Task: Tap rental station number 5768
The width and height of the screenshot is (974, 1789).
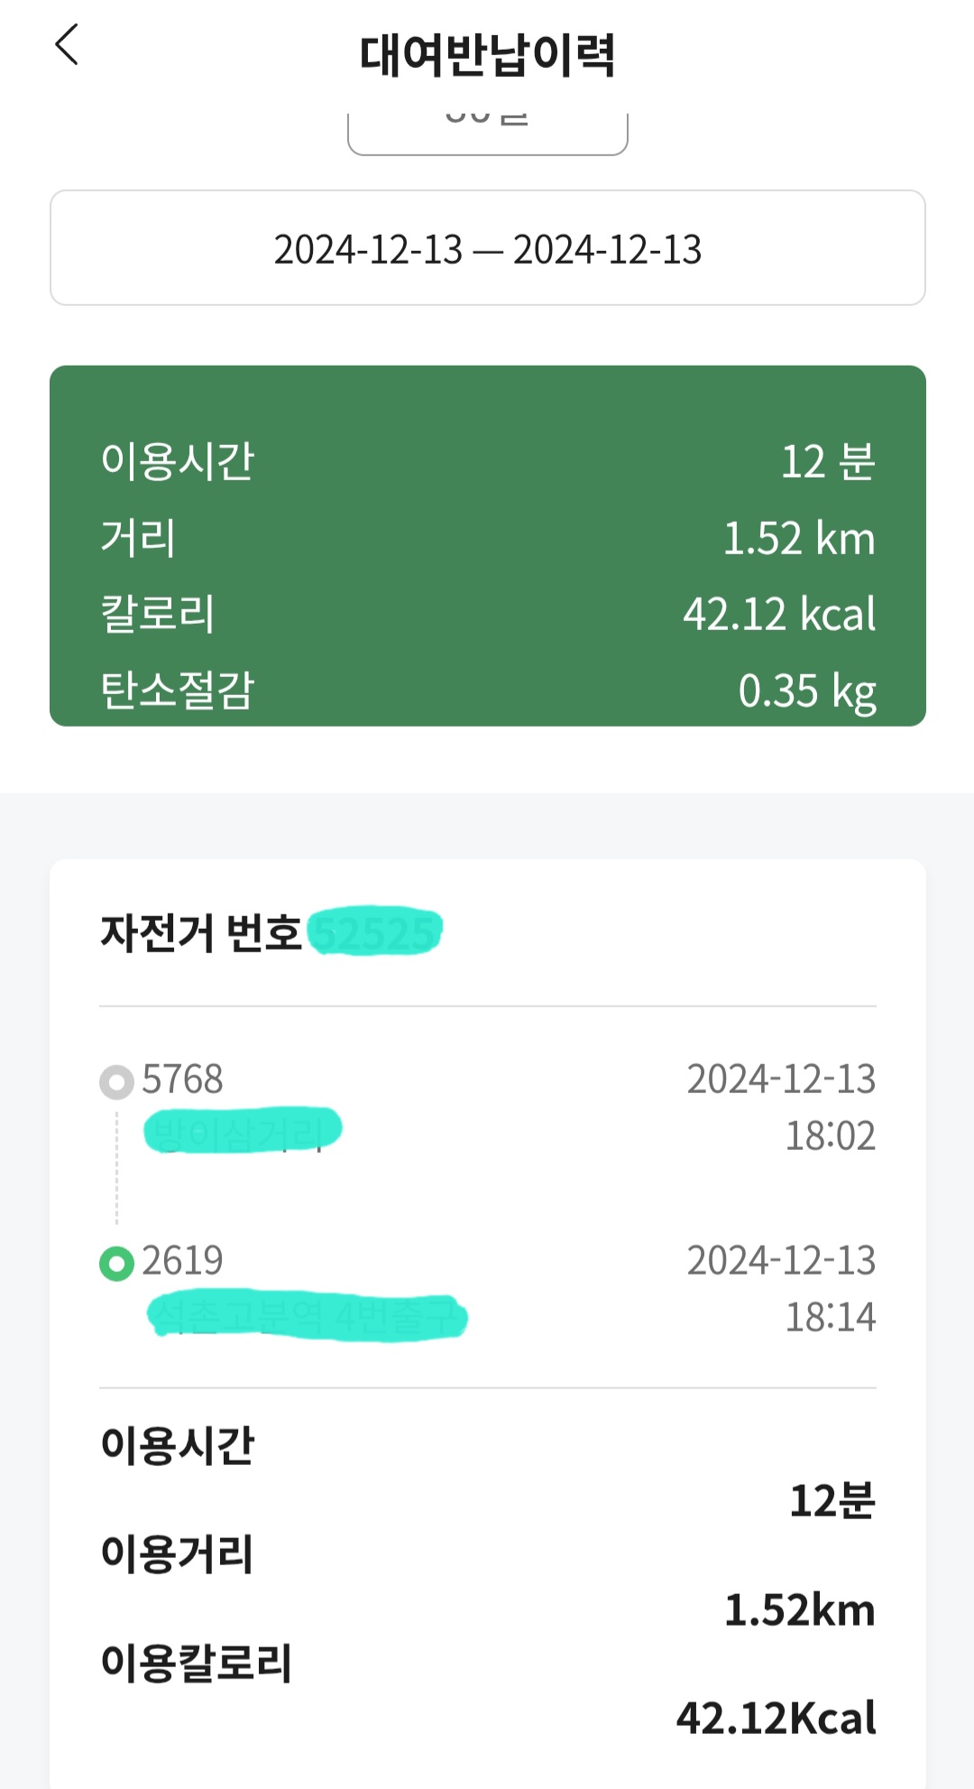Action: pyautogui.click(x=182, y=1080)
